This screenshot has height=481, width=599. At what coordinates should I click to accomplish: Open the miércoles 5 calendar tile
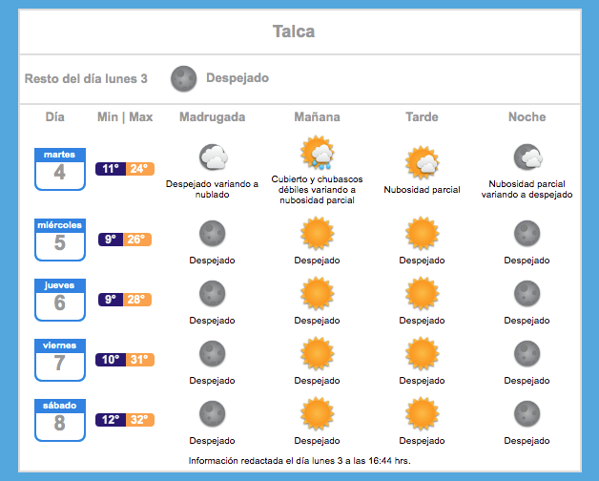point(60,240)
